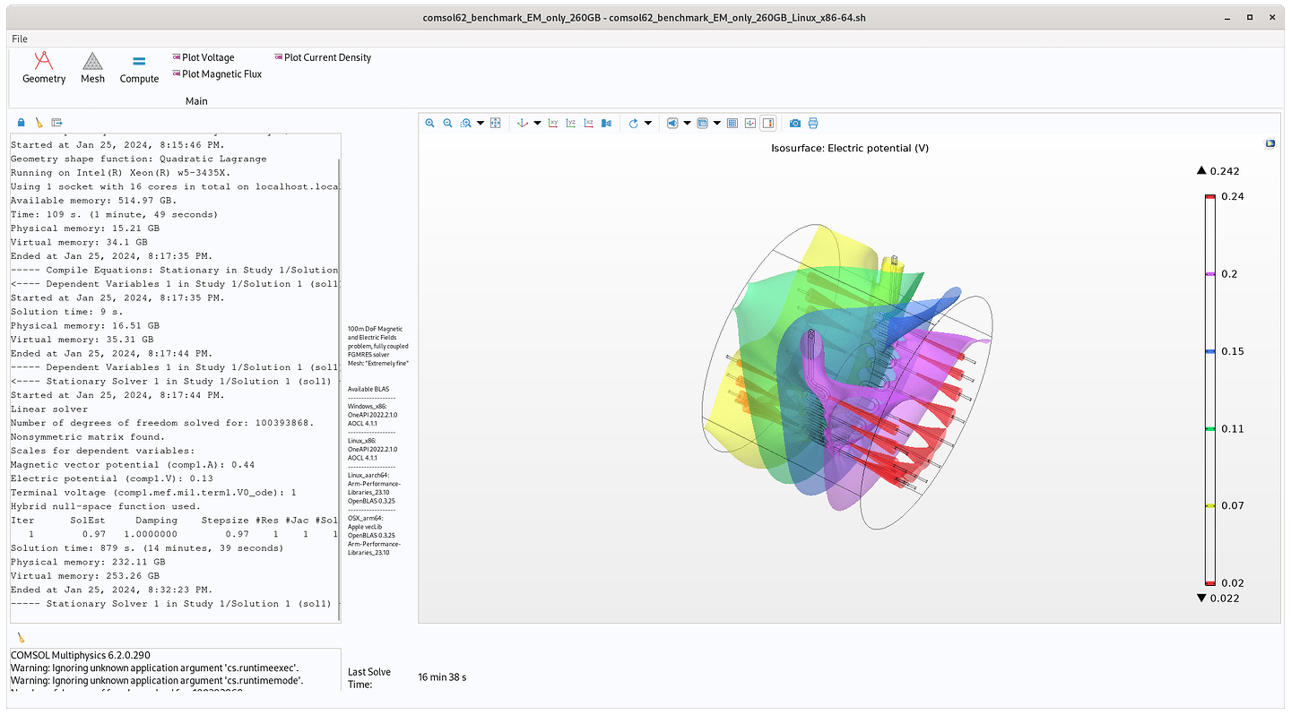The width and height of the screenshot is (1291, 715).
Task: Click the default 3D view axes icon
Action: click(523, 123)
